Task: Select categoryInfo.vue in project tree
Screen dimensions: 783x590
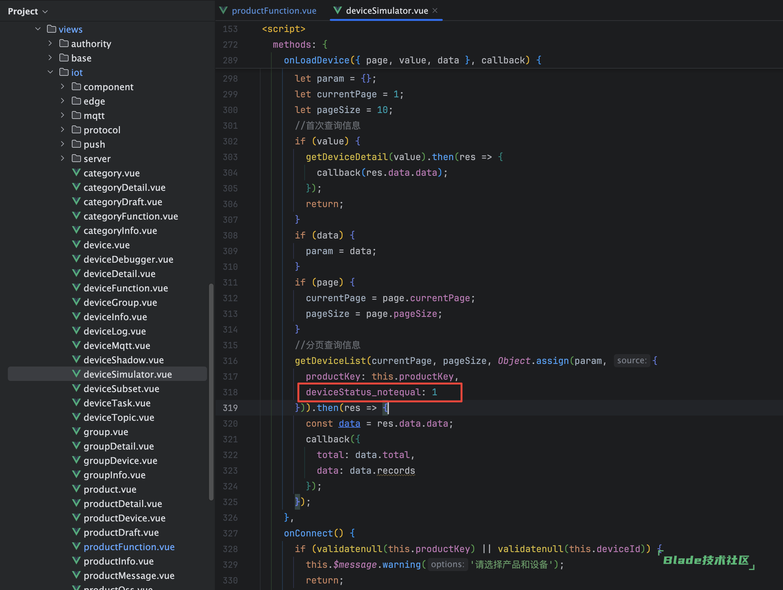Action: 120,230
